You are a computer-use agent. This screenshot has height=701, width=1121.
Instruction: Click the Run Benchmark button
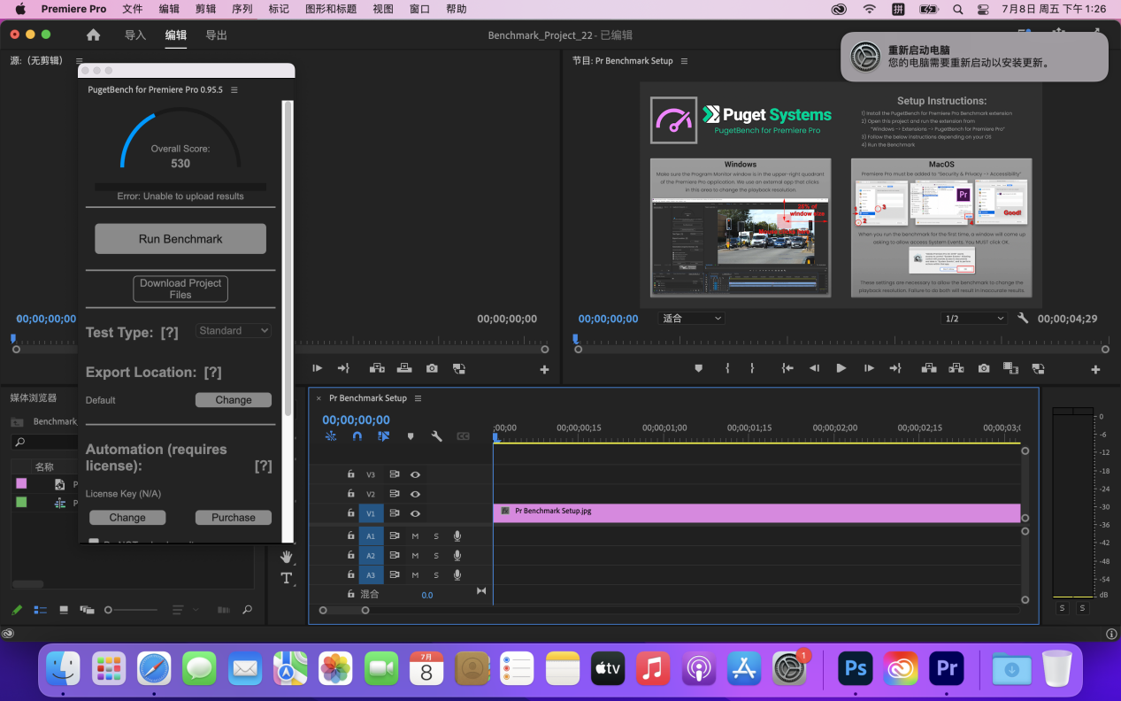coord(180,239)
